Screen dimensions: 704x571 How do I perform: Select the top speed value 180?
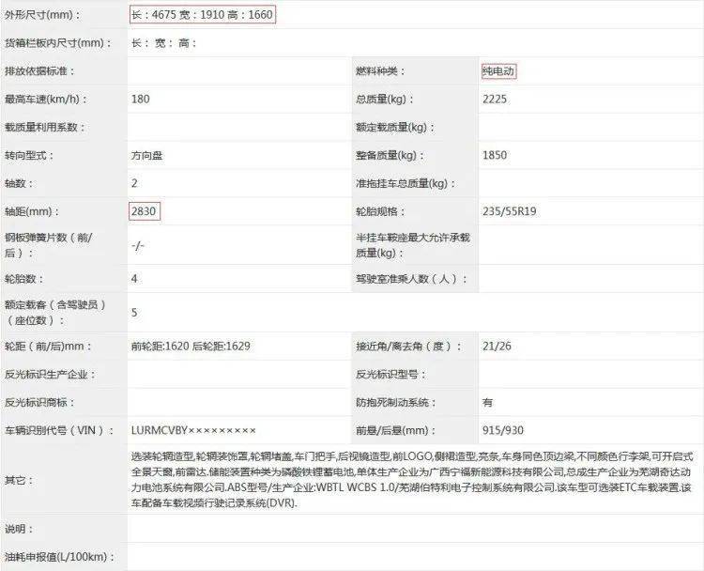[141, 100]
